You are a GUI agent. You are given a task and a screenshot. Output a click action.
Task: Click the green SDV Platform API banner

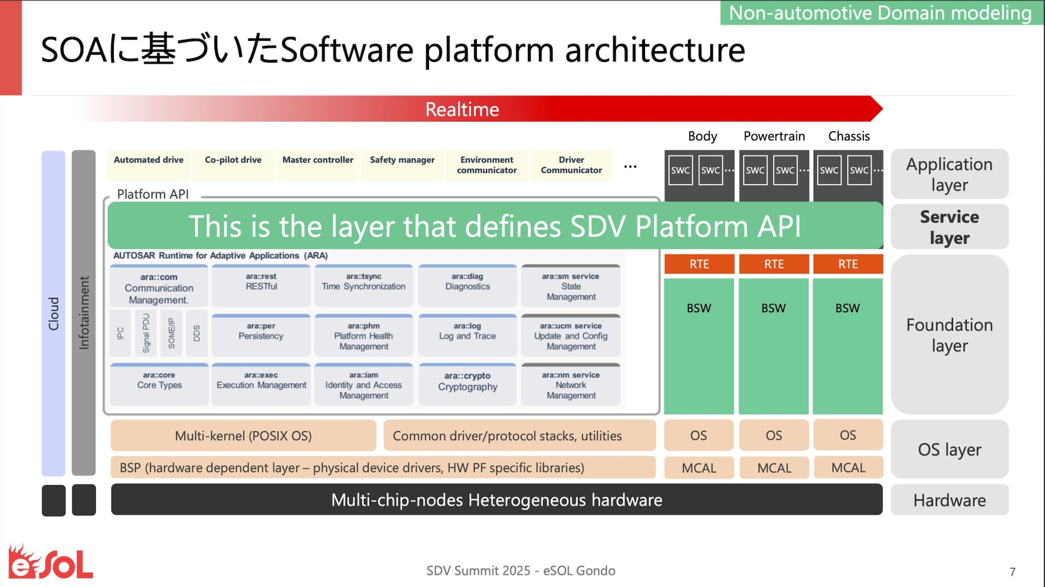(x=495, y=226)
